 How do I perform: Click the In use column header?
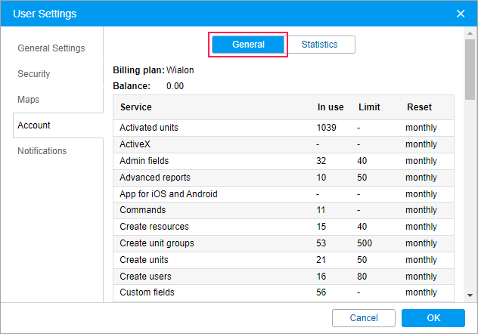pos(331,107)
